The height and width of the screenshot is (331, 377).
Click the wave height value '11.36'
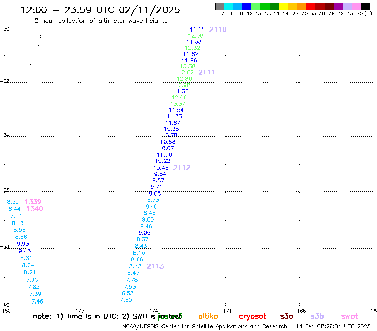tap(181, 91)
